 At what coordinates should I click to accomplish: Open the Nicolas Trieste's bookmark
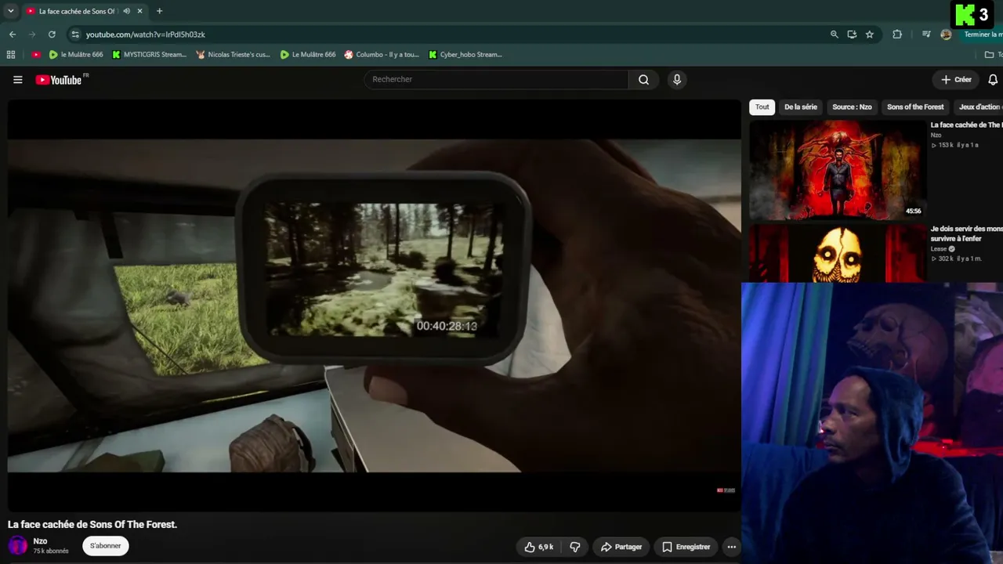[234, 55]
